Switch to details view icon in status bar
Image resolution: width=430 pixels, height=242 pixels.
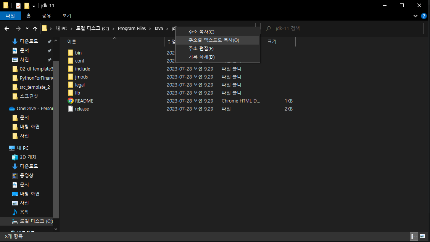[414, 237]
